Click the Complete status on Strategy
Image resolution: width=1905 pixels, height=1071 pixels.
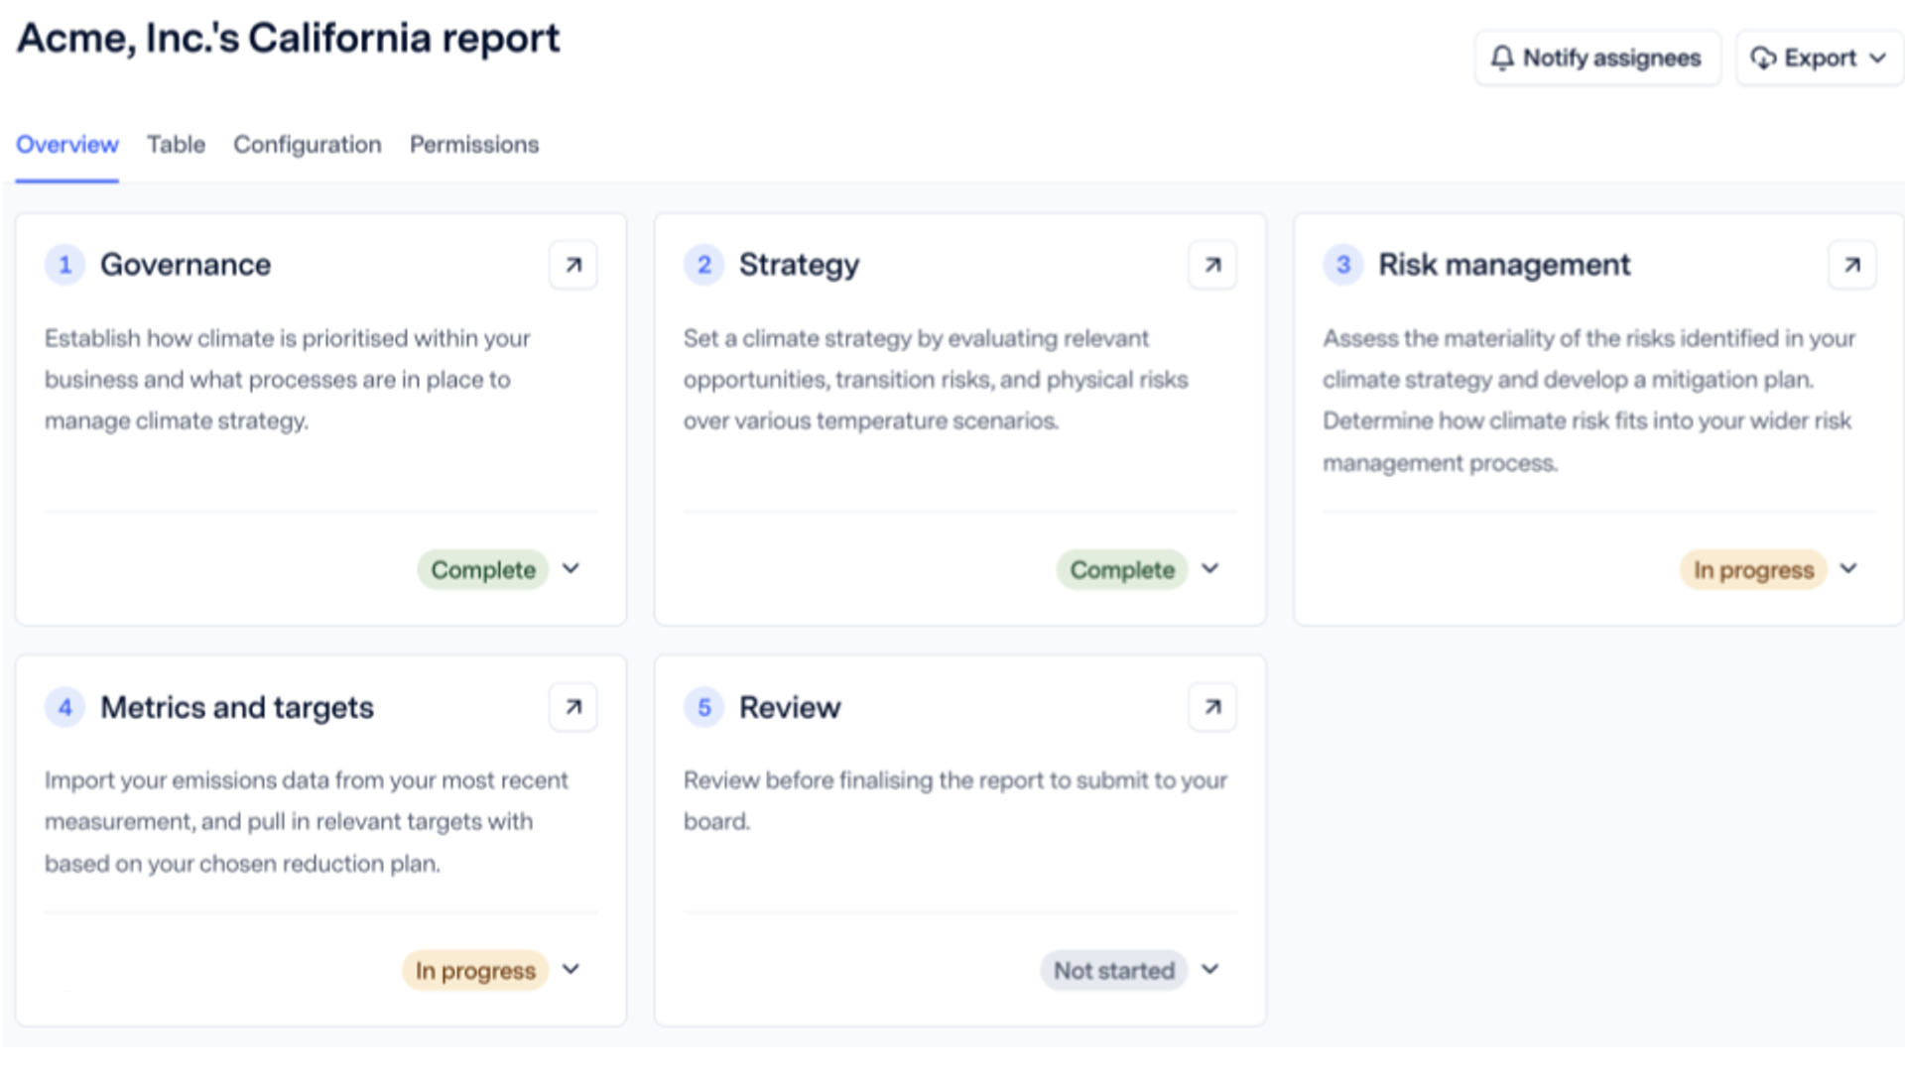(1122, 569)
